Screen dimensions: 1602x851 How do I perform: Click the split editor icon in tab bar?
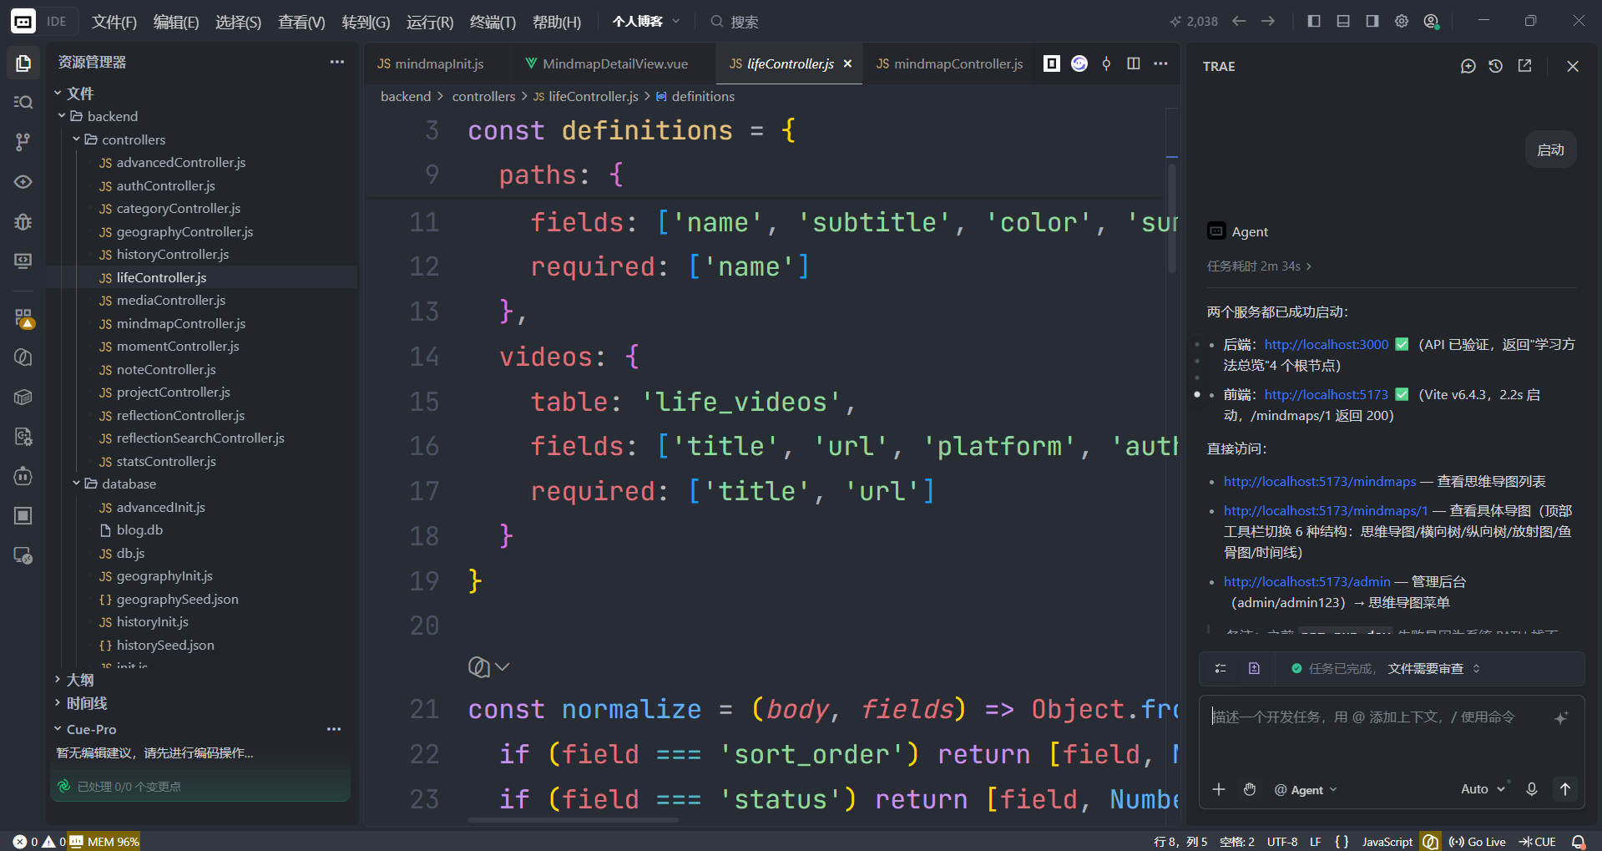click(x=1134, y=63)
